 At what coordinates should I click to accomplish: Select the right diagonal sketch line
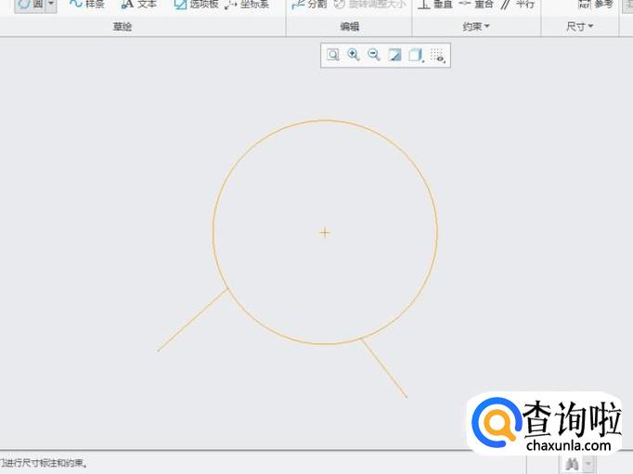coord(384,368)
